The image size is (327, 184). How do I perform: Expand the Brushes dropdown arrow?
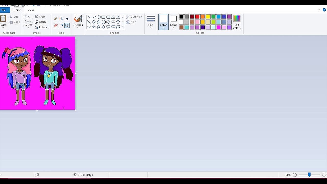(x=78, y=28)
